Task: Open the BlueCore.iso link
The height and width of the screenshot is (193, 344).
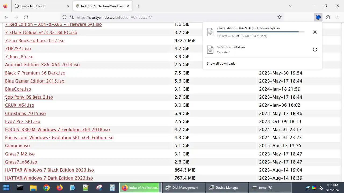Action: [18, 89]
